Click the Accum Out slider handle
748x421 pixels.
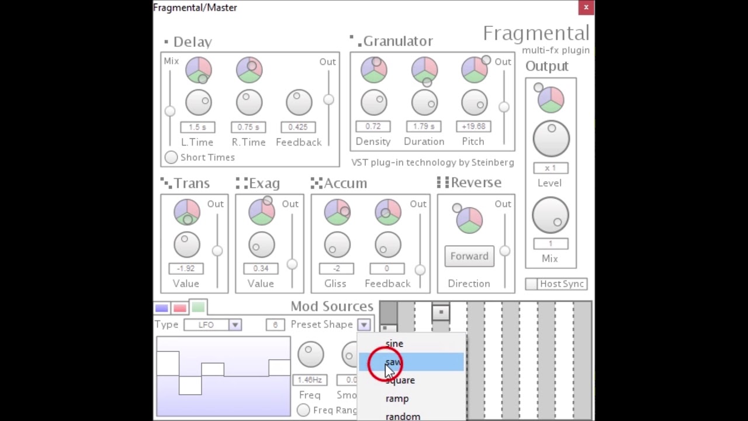420,270
